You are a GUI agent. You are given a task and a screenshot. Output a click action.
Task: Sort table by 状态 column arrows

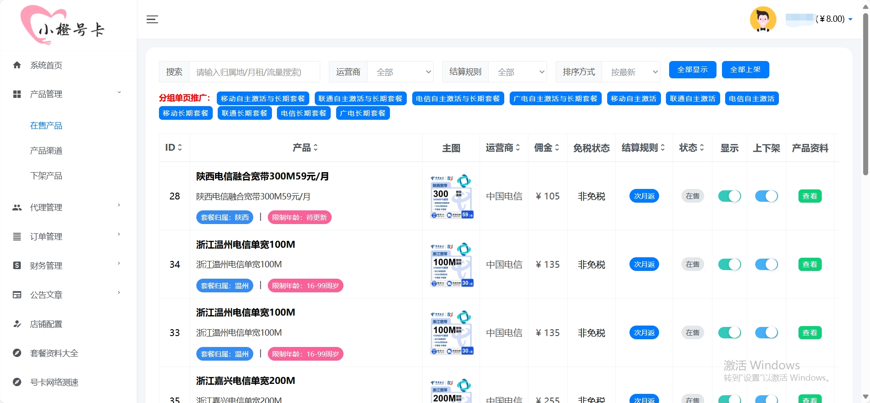702,148
